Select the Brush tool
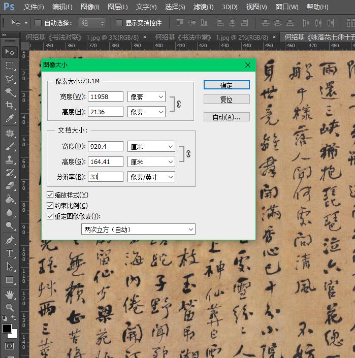The image size is (355, 358). point(10,146)
